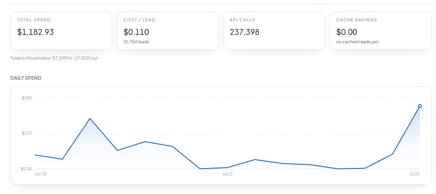Viewport: 436px width, 194px height.
Task: Click the 237,398 API calls value
Action: pyautogui.click(x=245, y=32)
